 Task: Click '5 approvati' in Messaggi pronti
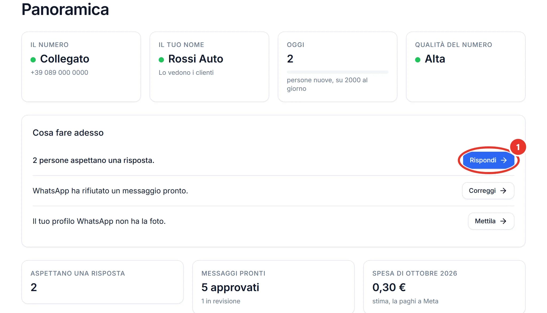[230, 287]
